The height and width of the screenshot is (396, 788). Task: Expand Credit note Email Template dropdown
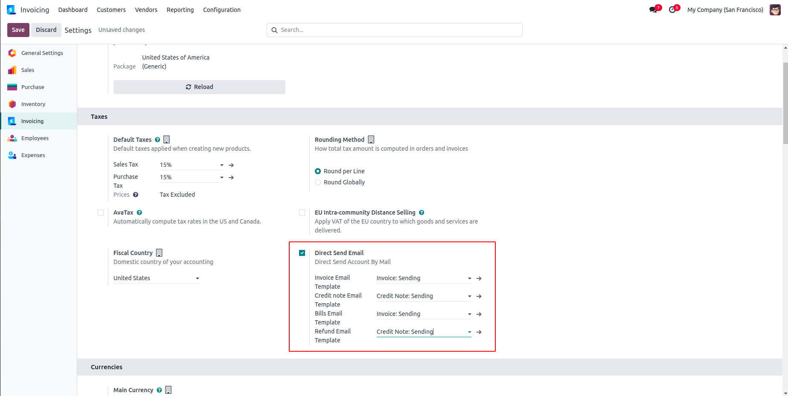click(469, 296)
